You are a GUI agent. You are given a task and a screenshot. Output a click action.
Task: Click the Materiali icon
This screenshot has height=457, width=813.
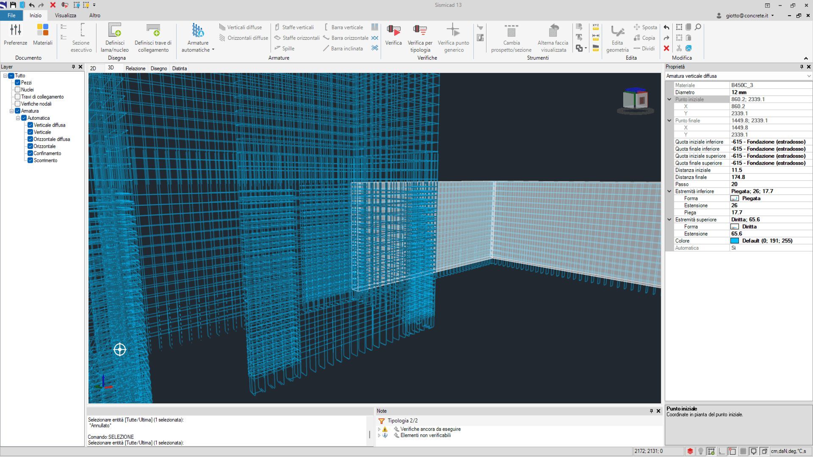43,30
